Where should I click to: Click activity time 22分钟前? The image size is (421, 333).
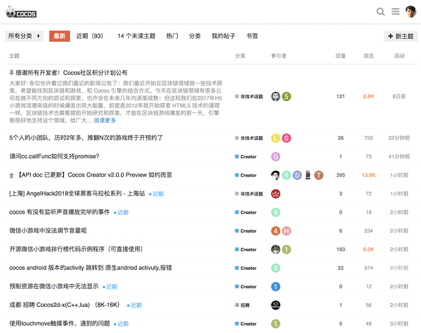click(x=399, y=138)
